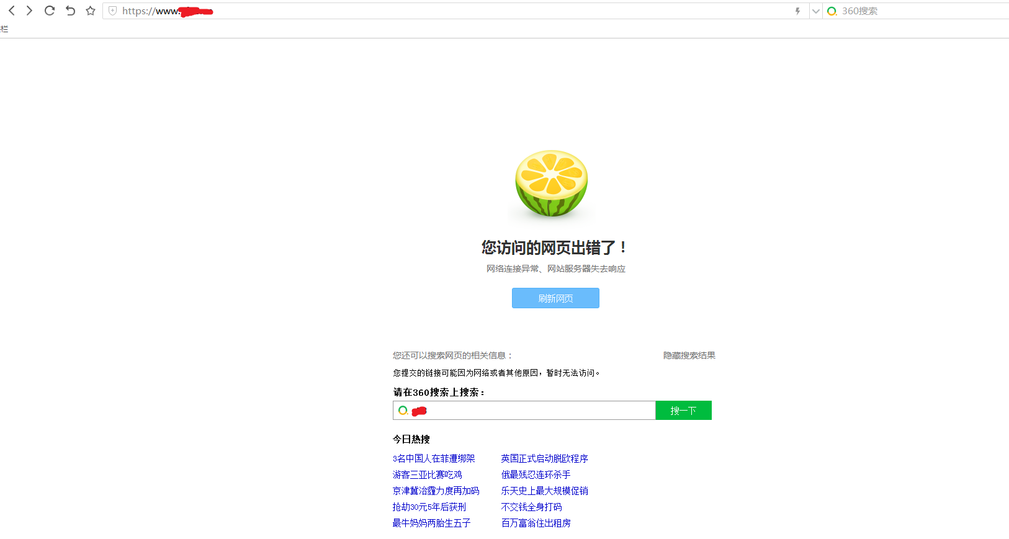Click the 今日热搜 heading
Image resolution: width=1009 pixels, height=539 pixels.
[411, 439]
